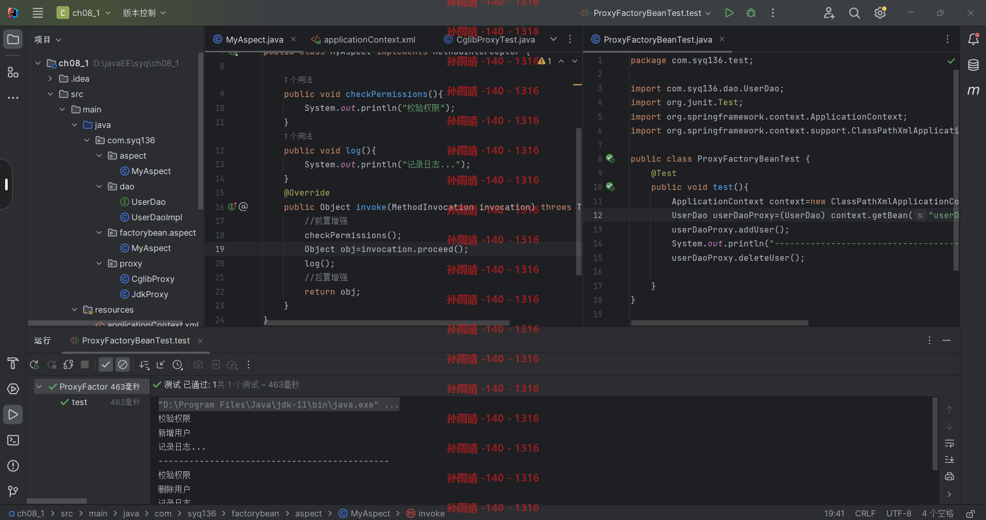Collapse the src folder in project tree
Image resolution: width=986 pixels, height=520 pixels.
click(x=50, y=94)
